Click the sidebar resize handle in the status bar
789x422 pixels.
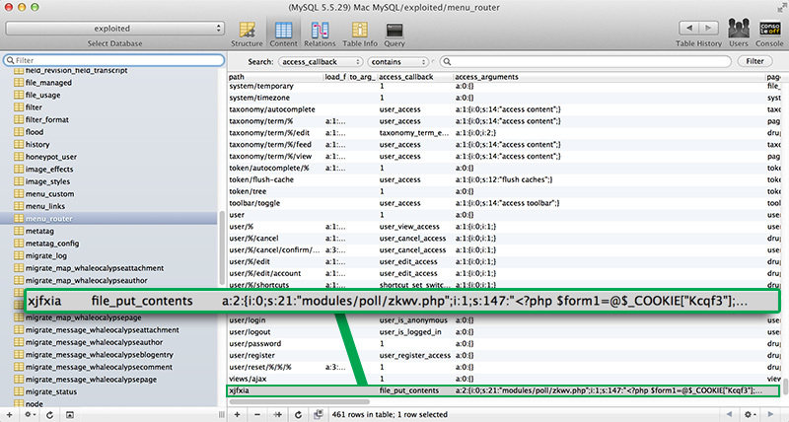tap(221, 415)
